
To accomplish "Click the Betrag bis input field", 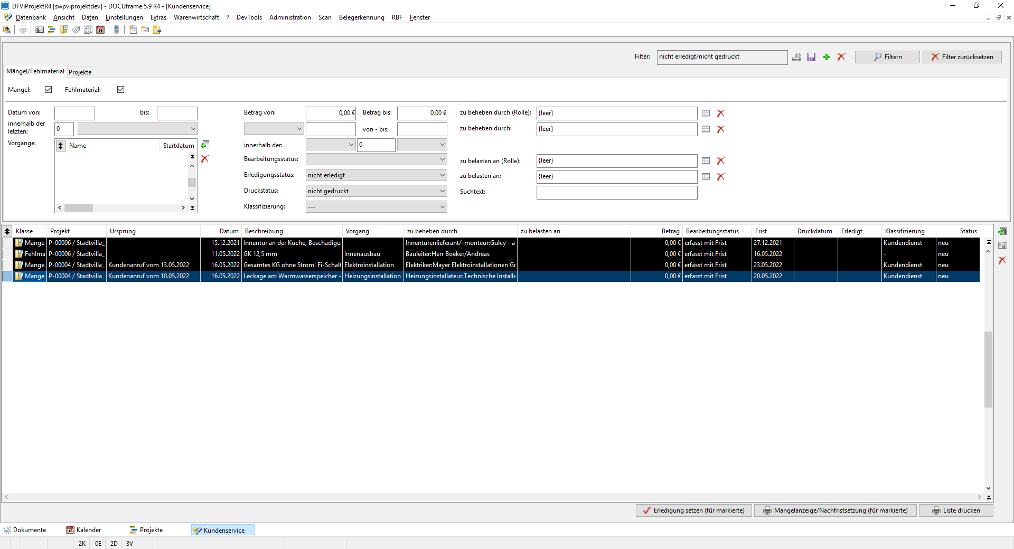I will coord(422,113).
